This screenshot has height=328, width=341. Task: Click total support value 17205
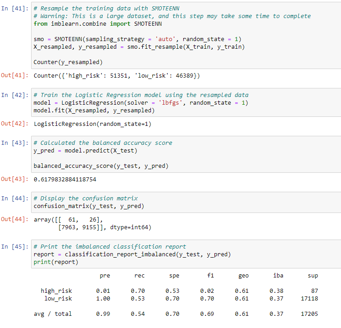309,314
